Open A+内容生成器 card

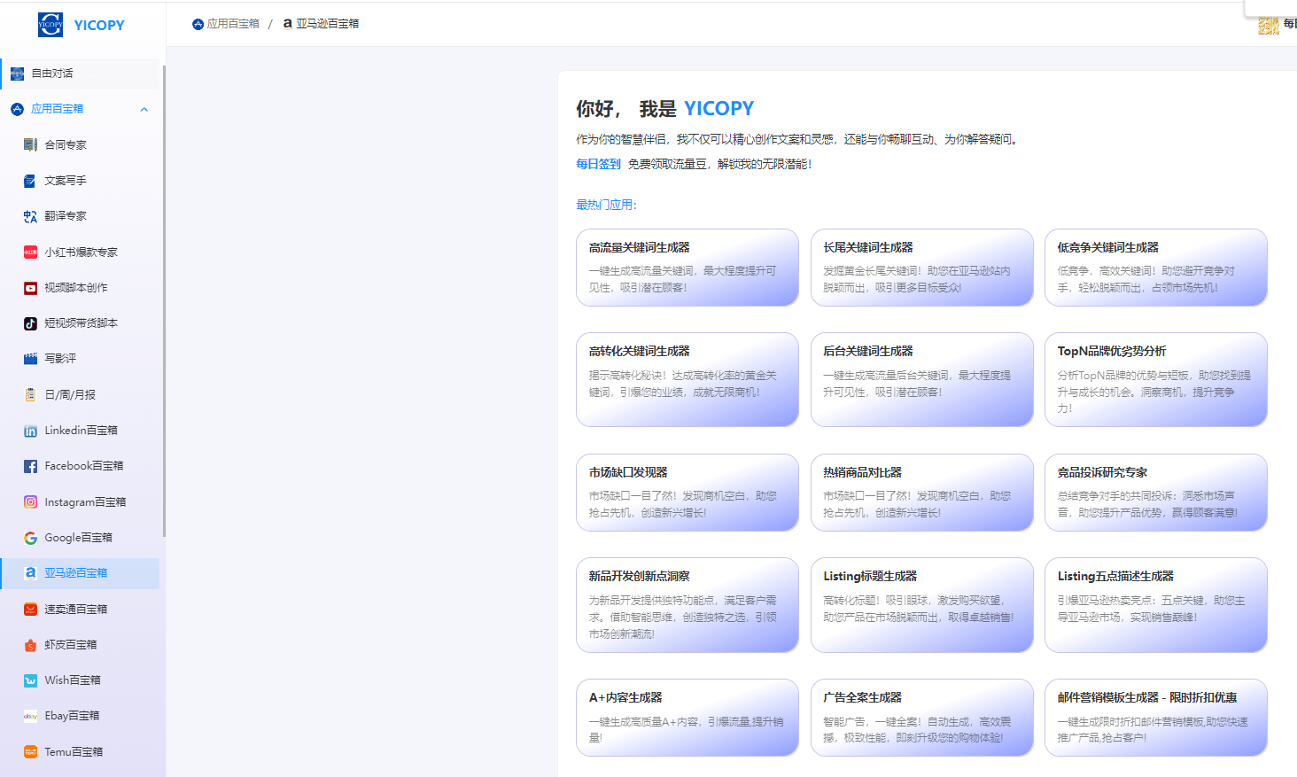coord(687,718)
